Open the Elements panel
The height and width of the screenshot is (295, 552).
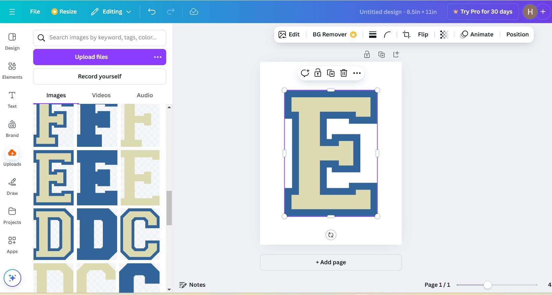[x=12, y=70]
